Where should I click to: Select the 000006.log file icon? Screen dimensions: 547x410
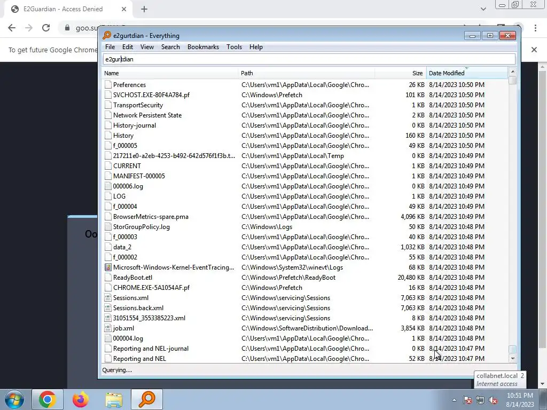point(108,186)
